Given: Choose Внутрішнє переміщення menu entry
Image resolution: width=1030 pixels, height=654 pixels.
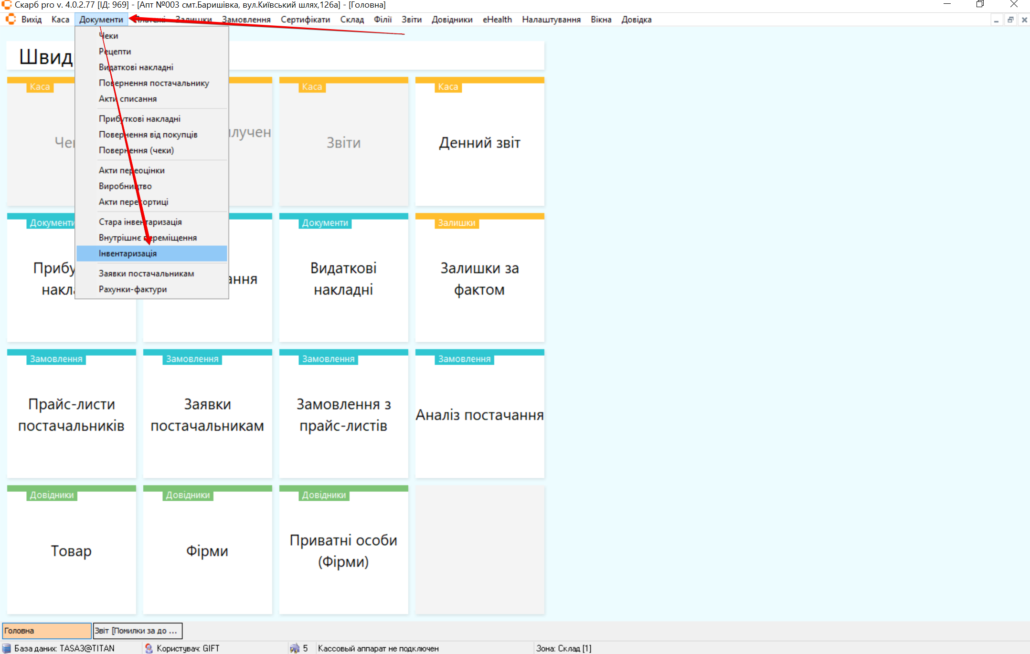Looking at the screenshot, I should (x=148, y=238).
